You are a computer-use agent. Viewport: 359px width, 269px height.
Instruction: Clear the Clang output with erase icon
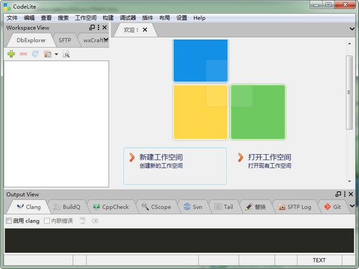tap(95, 221)
